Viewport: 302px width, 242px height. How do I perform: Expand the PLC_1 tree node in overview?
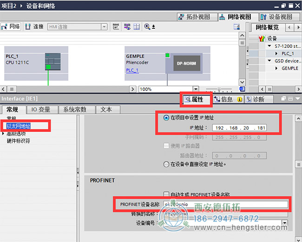pos(276,53)
